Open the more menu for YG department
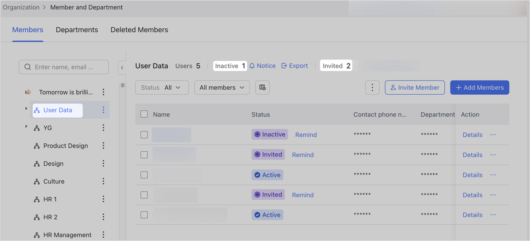Viewport: 530px width, 241px height. tap(104, 128)
